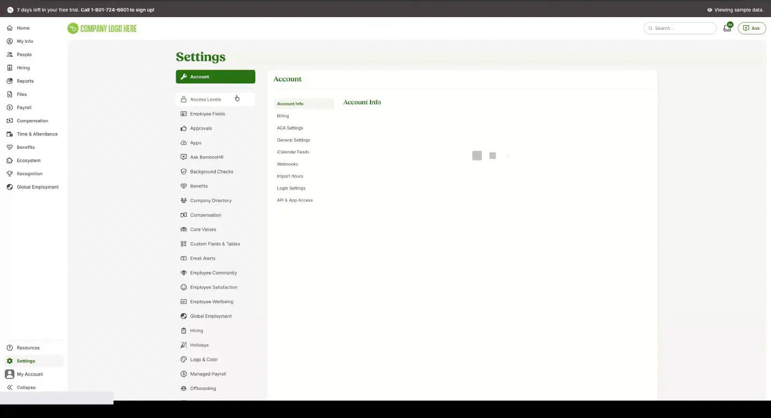Open the Home icon in sidebar
Image resolution: width=771 pixels, height=418 pixels.
pos(10,28)
